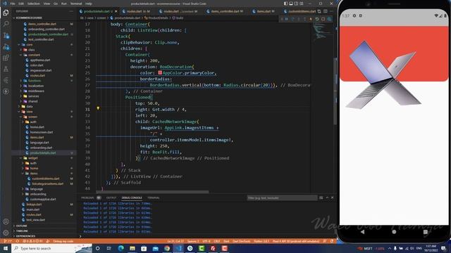The height and width of the screenshot is (253, 451).
Task: Tap the Android recents navigation button
Action: 426,232
